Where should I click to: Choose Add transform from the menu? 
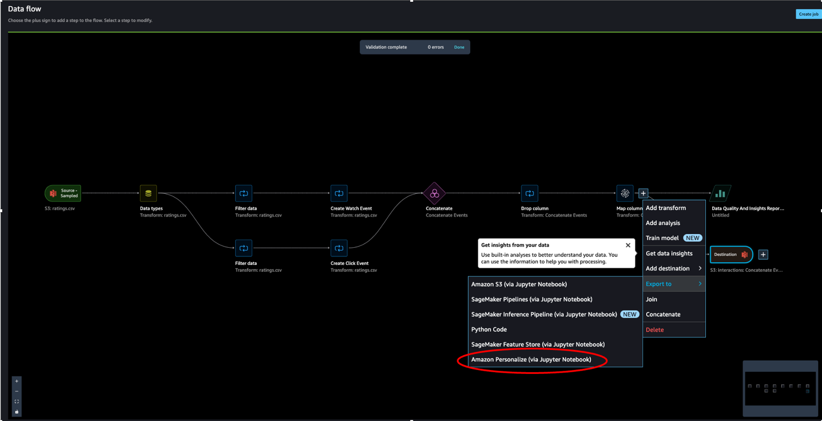coord(674,208)
